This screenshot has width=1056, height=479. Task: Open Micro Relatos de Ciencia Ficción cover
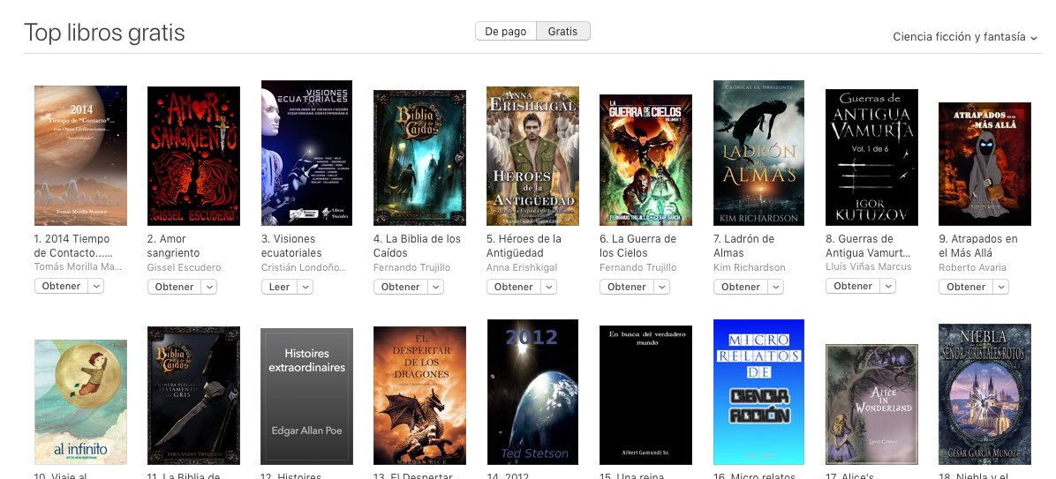tap(759, 393)
